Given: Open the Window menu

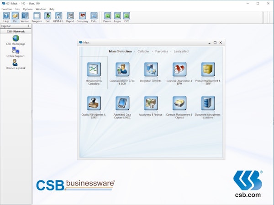Looking at the screenshot, I should pyautogui.click(x=41, y=9).
